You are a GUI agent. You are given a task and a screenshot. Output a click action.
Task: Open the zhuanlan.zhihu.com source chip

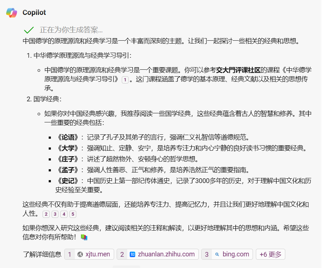157,254
